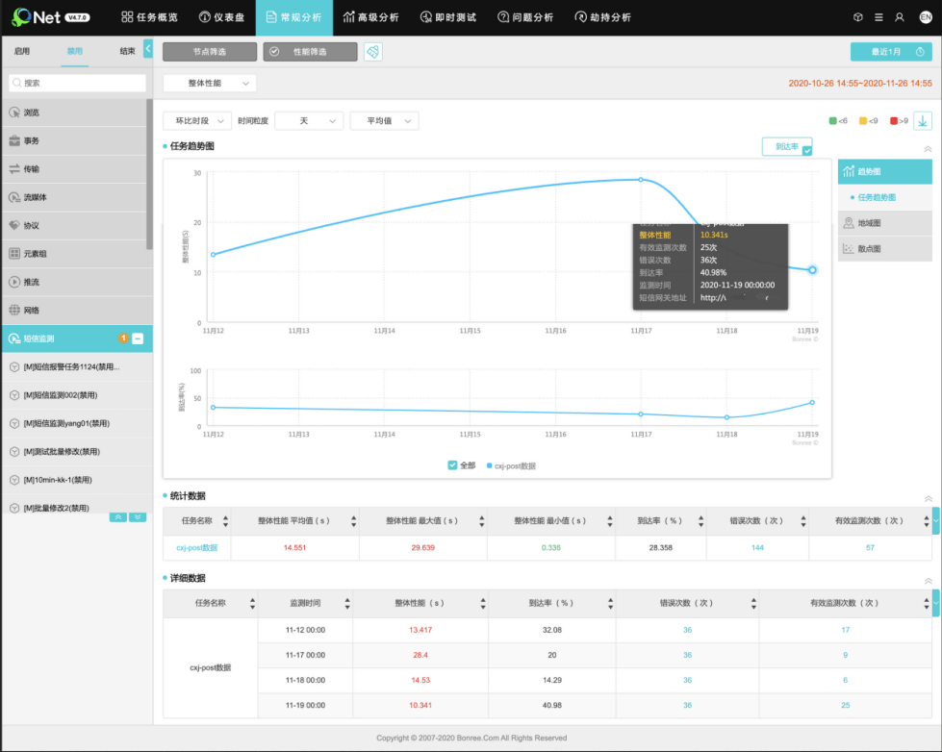Click the eraser icon beside 性能筛选
This screenshot has height=752, width=942.
[x=372, y=52]
